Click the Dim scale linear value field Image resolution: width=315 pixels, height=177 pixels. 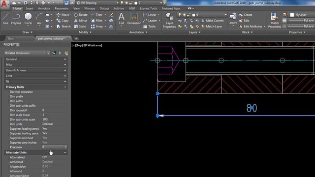[x=55, y=115]
